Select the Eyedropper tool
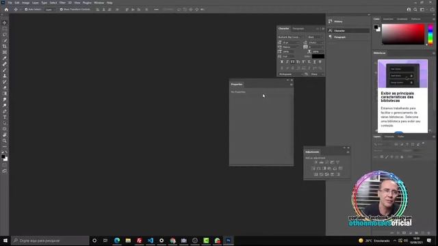 [x=5, y=58]
